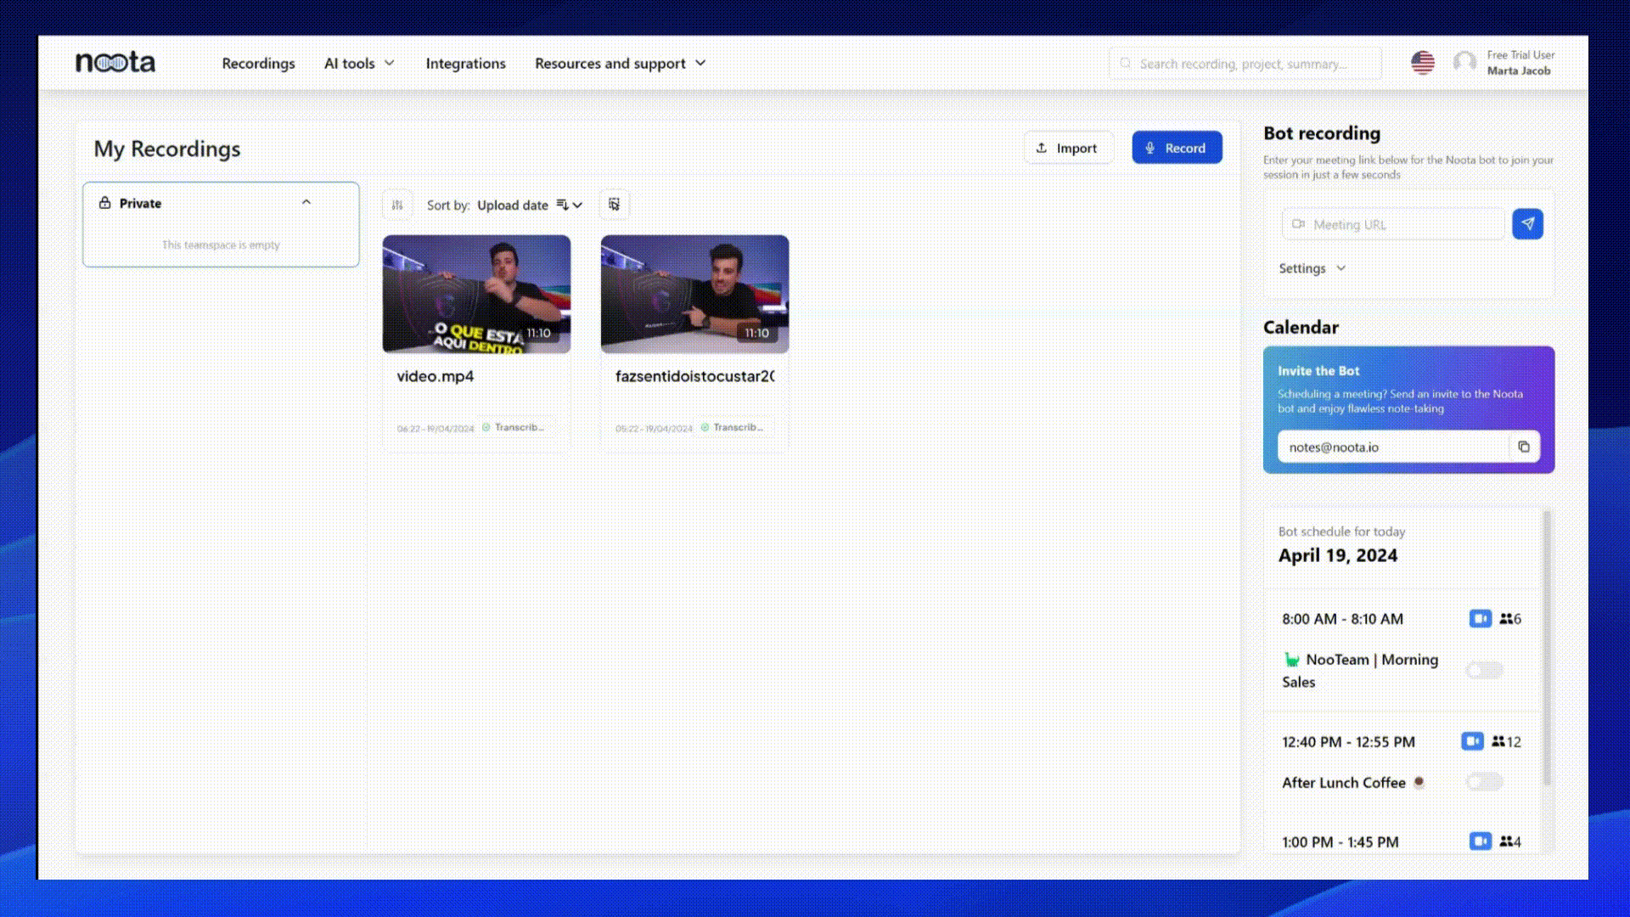This screenshot has height=917, width=1630.
Task: Click the US flag language icon
Action: 1423,63
